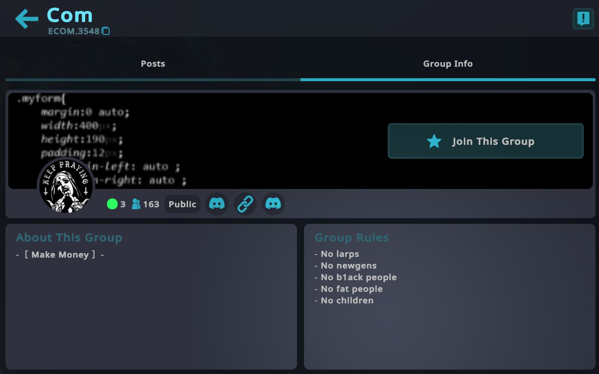This screenshot has width=599, height=374.
Task: Click the member count "163"
Action: tap(151, 204)
